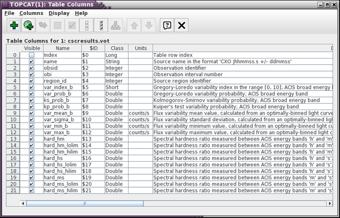
Task: Click the Units column header
Action: (x=140, y=48)
